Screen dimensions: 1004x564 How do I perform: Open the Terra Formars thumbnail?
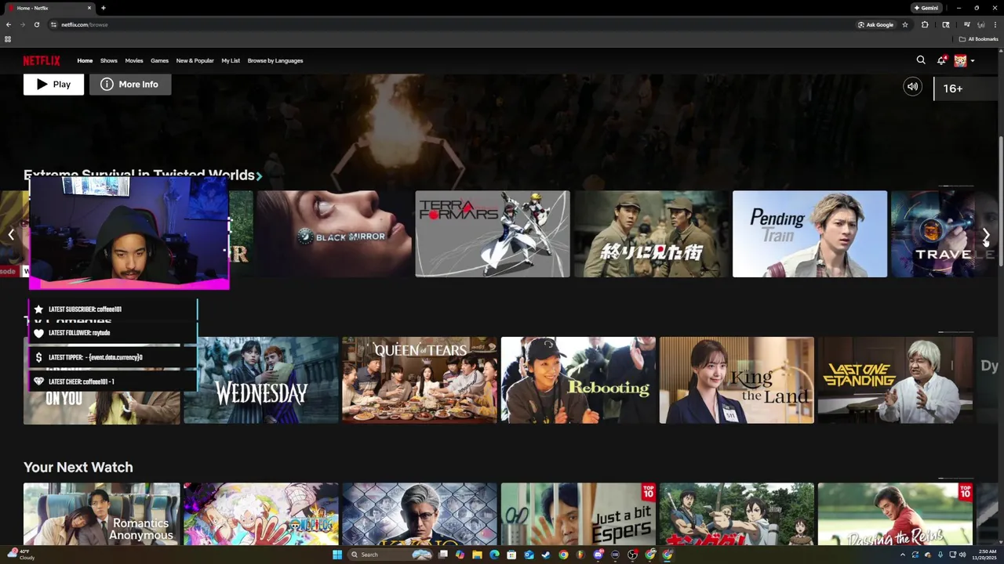[493, 234]
